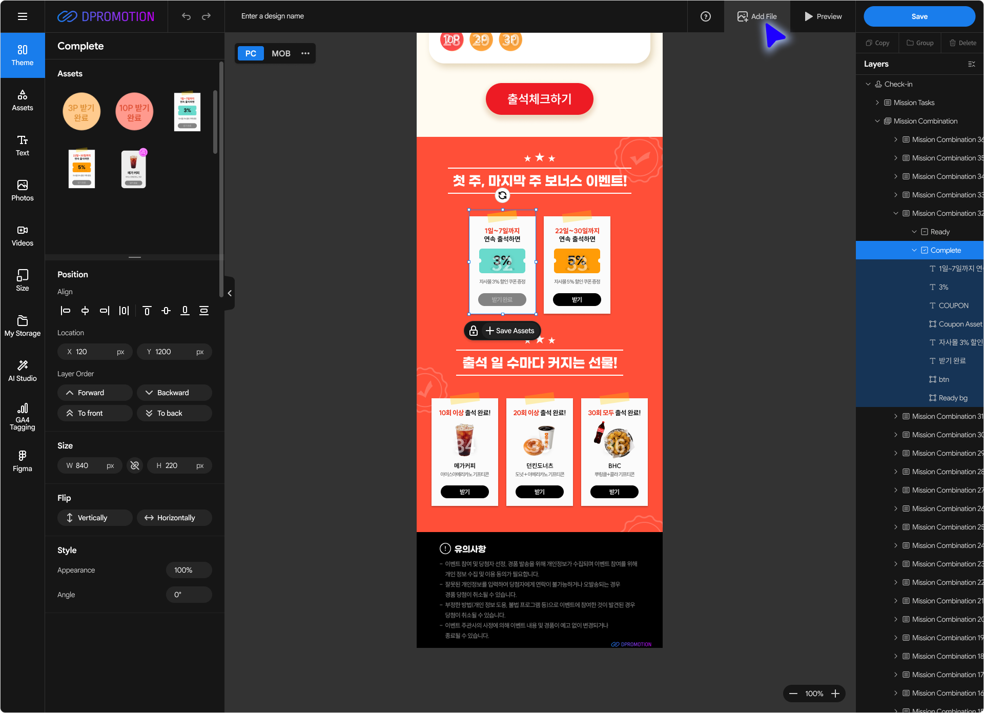
Task: Collapse the Layers panel icon
Action: (971, 64)
